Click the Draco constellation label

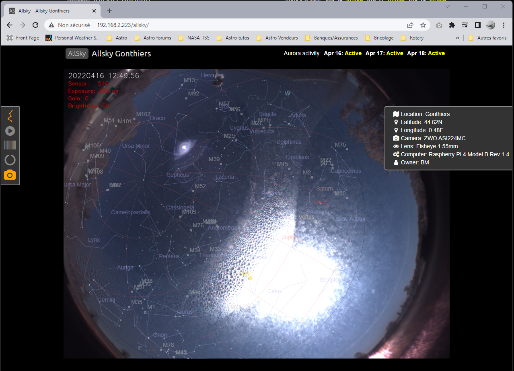[x=157, y=118]
